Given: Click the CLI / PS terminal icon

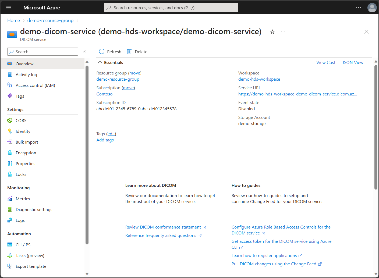Looking at the screenshot, I should [10, 244].
